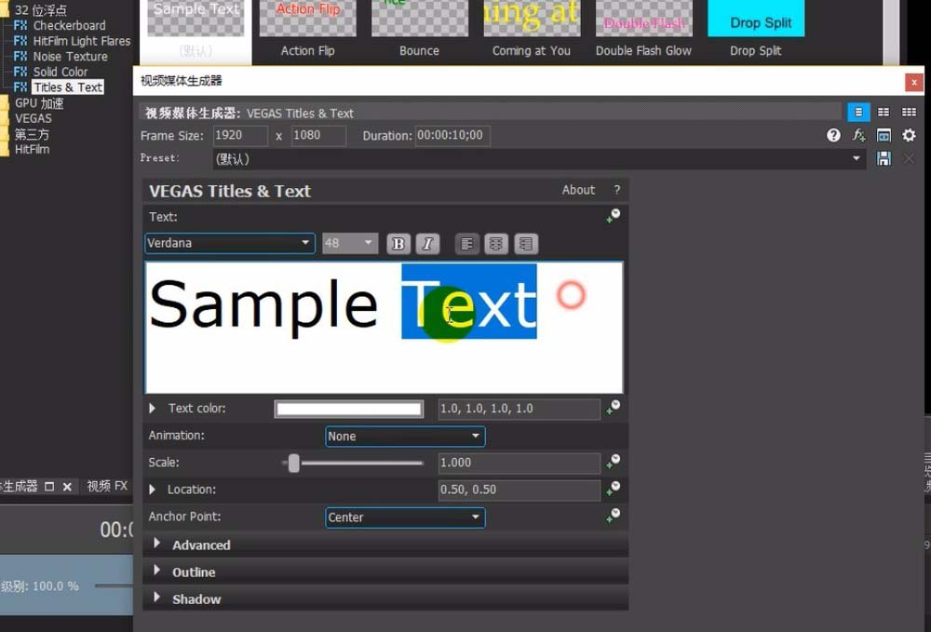Click the white Text color swatch
This screenshot has width=931, height=632.
348,409
